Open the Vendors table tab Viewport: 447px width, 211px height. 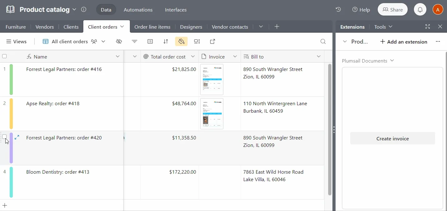click(45, 27)
